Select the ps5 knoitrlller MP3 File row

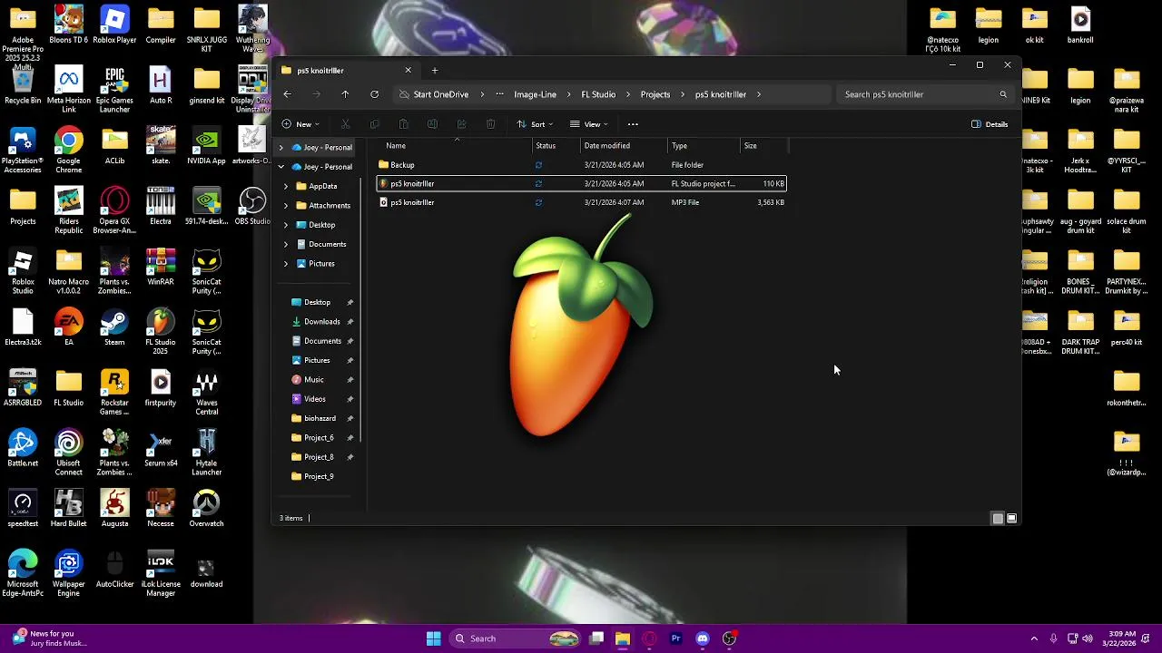581,203
